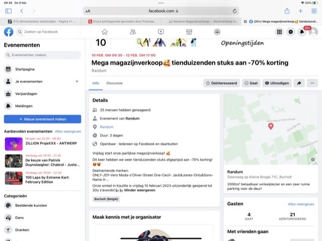Click Minder weergeven to collapse description
The image size is (322, 241).
point(140,190)
